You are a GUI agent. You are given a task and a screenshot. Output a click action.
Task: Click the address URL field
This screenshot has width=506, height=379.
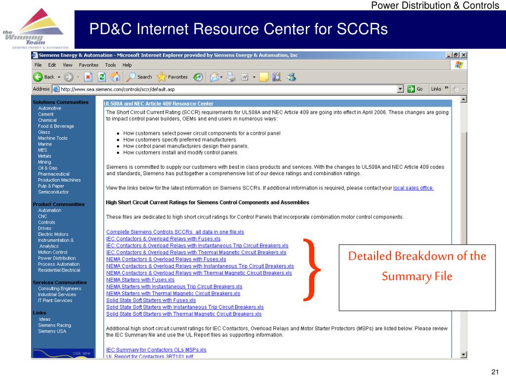(228, 89)
